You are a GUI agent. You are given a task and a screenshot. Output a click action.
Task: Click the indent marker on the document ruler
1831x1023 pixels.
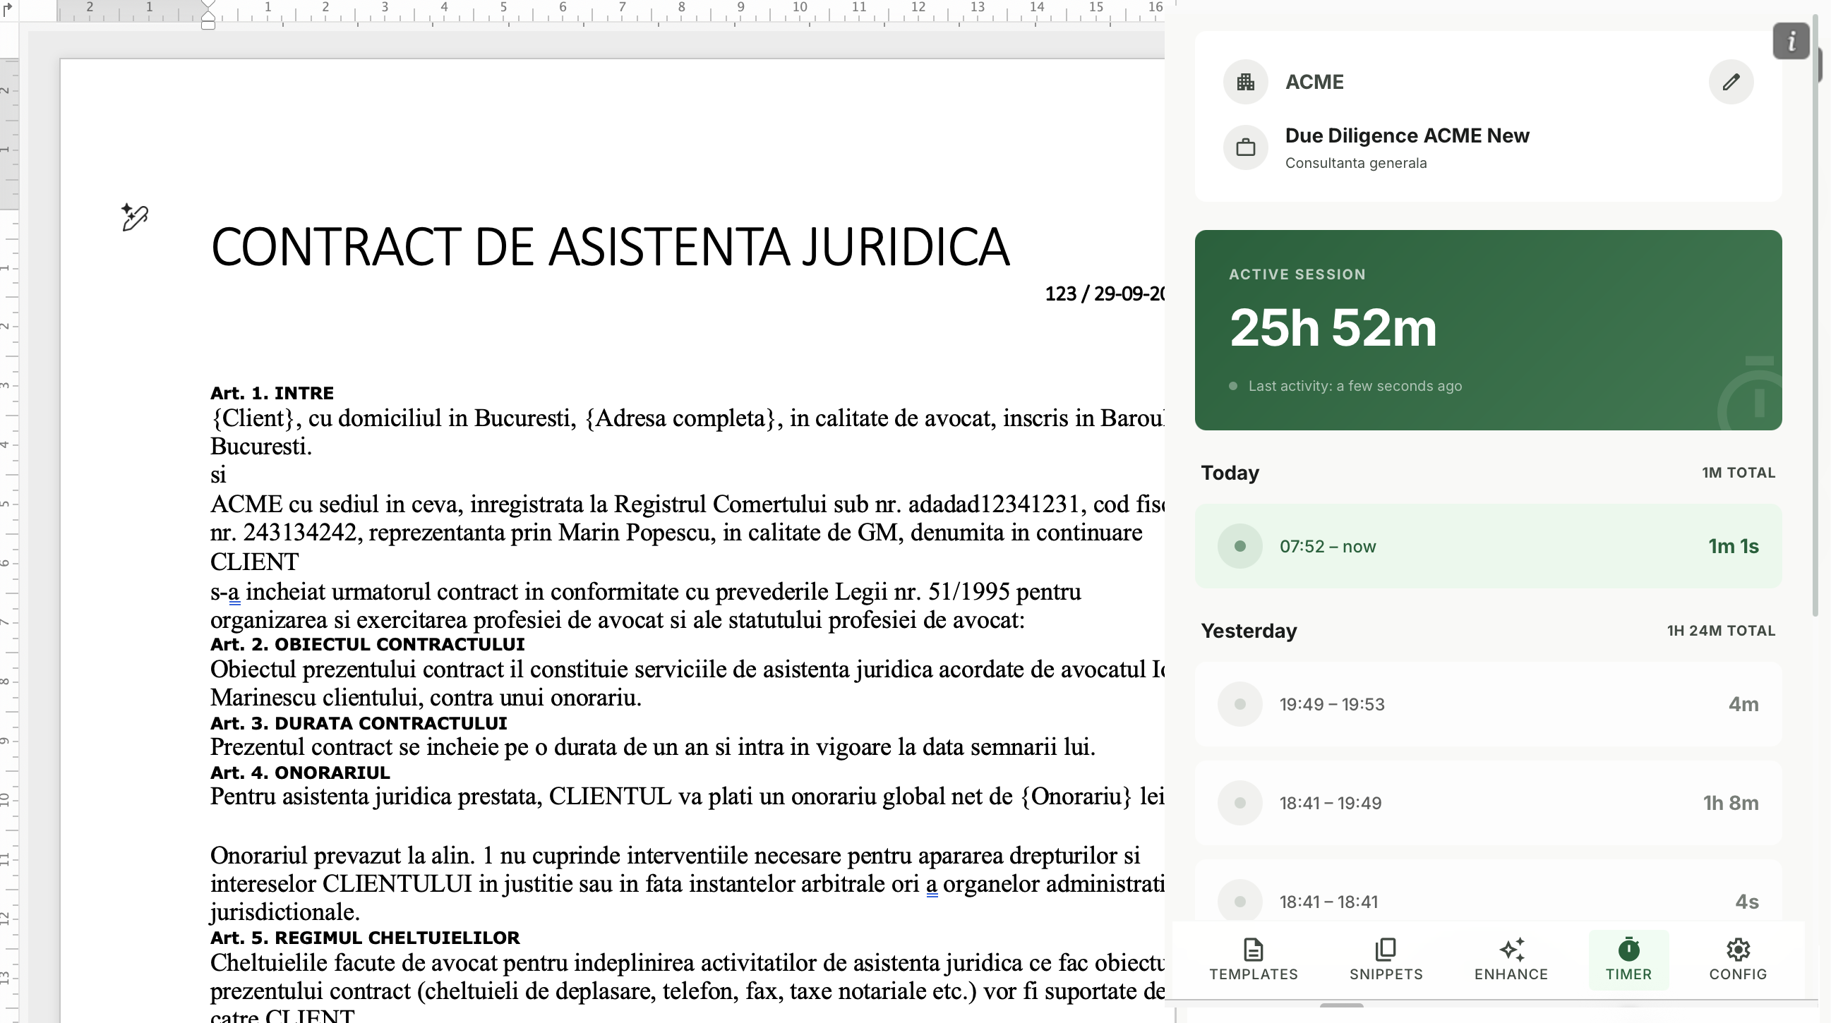pyautogui.click(x=208, y=16)
